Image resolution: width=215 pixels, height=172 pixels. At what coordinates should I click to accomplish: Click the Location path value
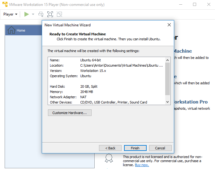[x=121, y=65]
